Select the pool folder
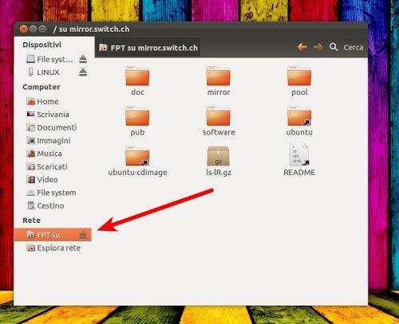The height and width of the screenshot is (324, 399). [x=299, y=81]
